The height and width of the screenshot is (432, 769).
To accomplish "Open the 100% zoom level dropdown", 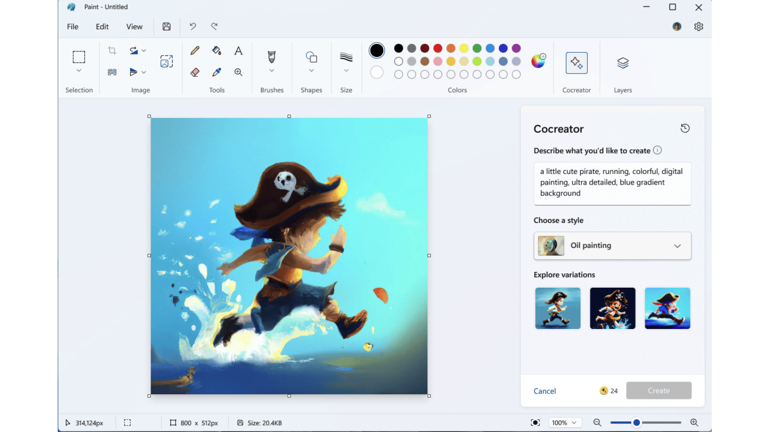I will pos(565,423).
